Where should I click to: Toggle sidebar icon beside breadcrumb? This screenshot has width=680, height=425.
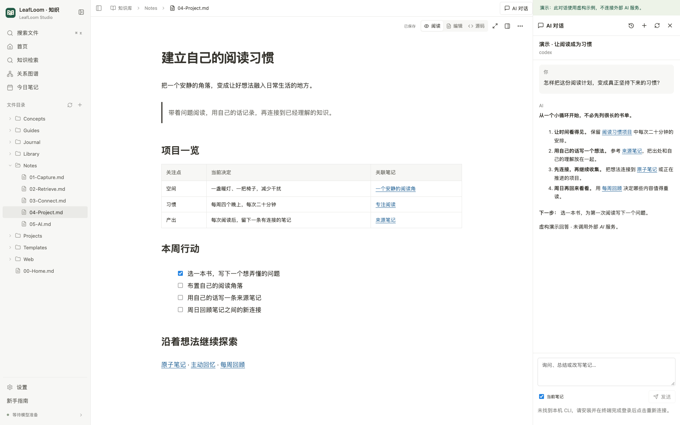[x=99, y=8]
